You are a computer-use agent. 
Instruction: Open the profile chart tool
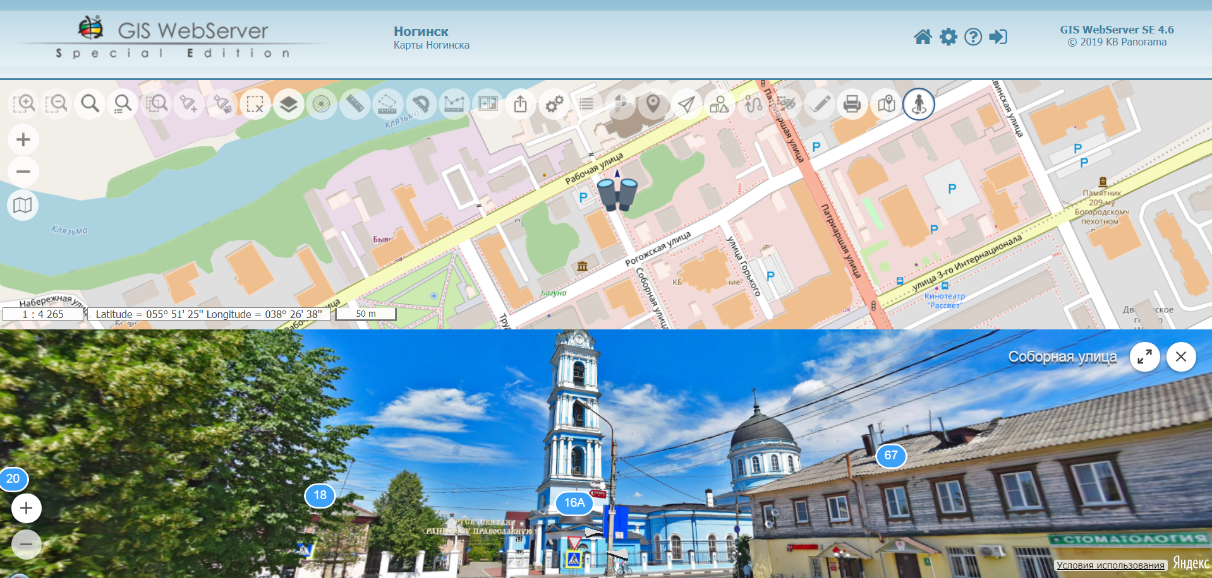(454, 103)
